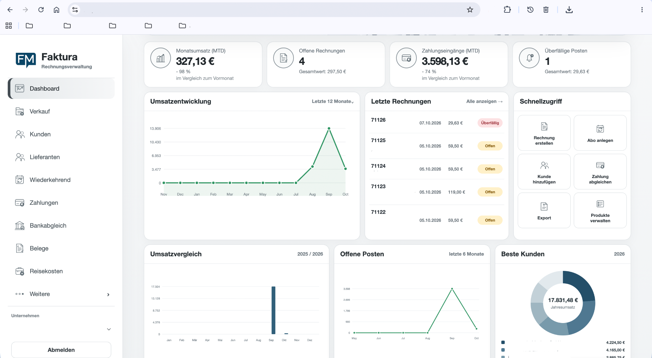
Task: Click Abo anlegen quick access tile
Action: click(x=600, y=133)
